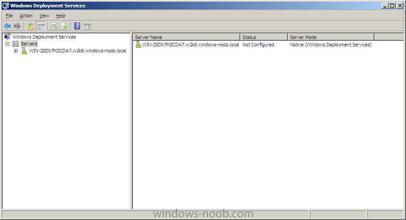The width and height of the screenshot is (406, 220).
Task: Click the Up One Level folder icon
Action: pyautogui.click(x=31, y=26)
